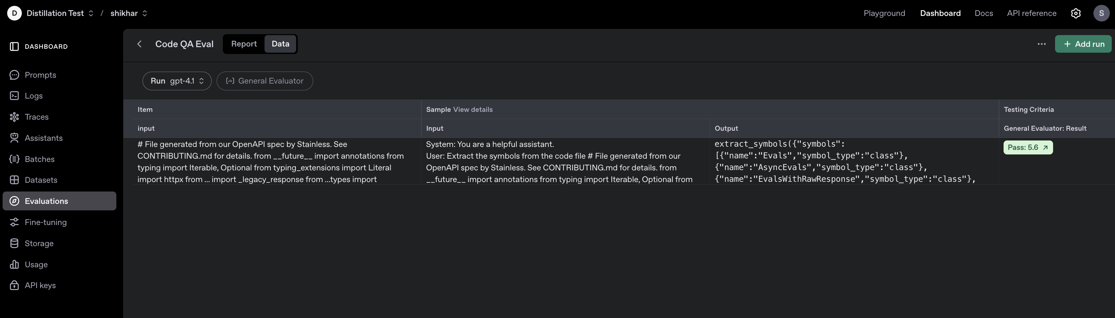Viewport: 1115px width, 318px height.
Task: View Usage statistics
Action: 36,264
